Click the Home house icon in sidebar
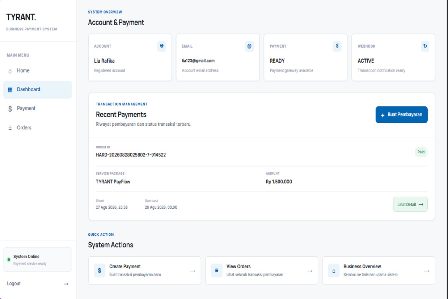This screenshot has height=299, width=448. [10, 71]
